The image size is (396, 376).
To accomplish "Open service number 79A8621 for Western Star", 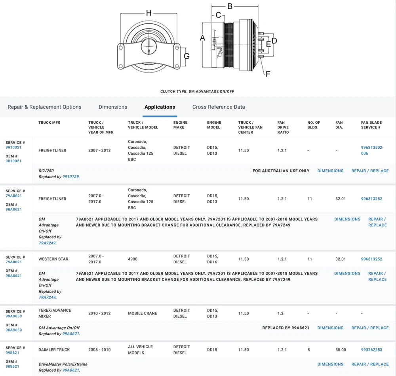I will [13, 262].
